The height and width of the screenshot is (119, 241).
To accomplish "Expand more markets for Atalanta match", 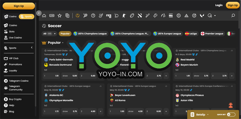I will coord(100,111).
